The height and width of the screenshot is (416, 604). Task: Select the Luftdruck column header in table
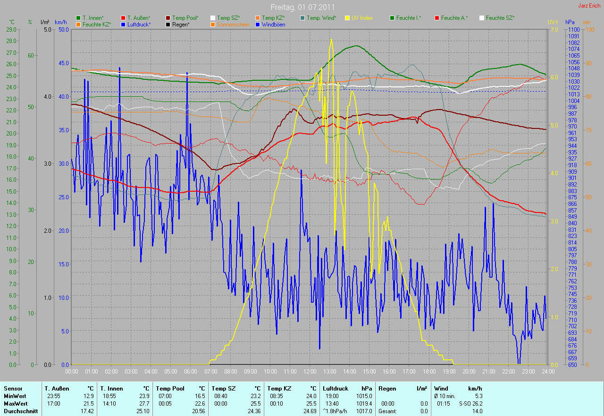click(336, 389)
